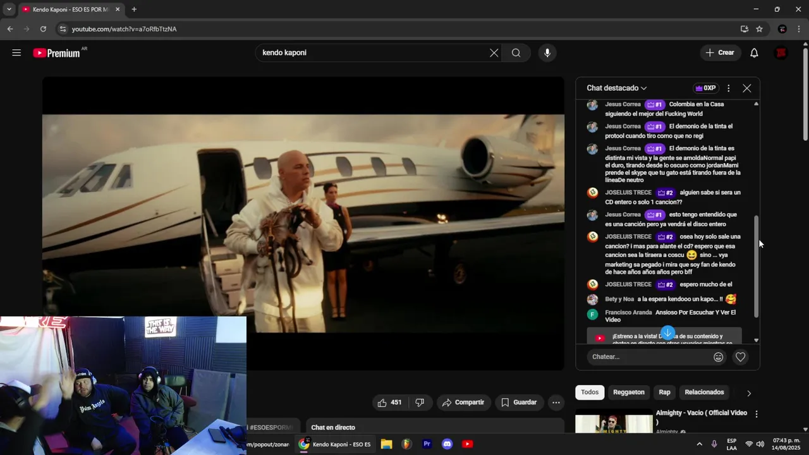The width and height of the screenshot is (809, 455).
Task: Save the video with Guardar
Action: coord(519,403)
